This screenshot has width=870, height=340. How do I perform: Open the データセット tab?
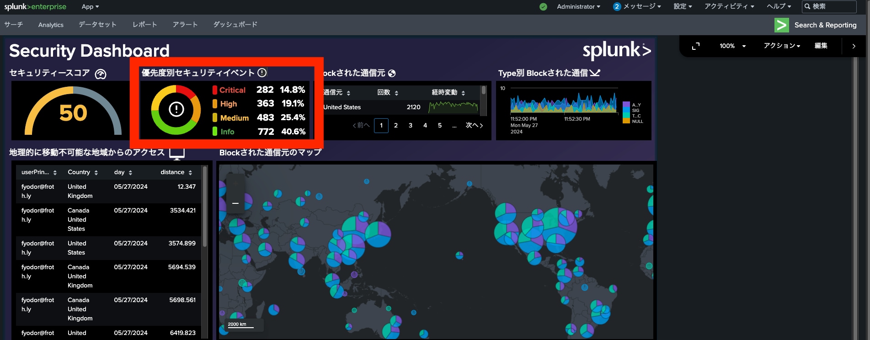coord(97,25)
